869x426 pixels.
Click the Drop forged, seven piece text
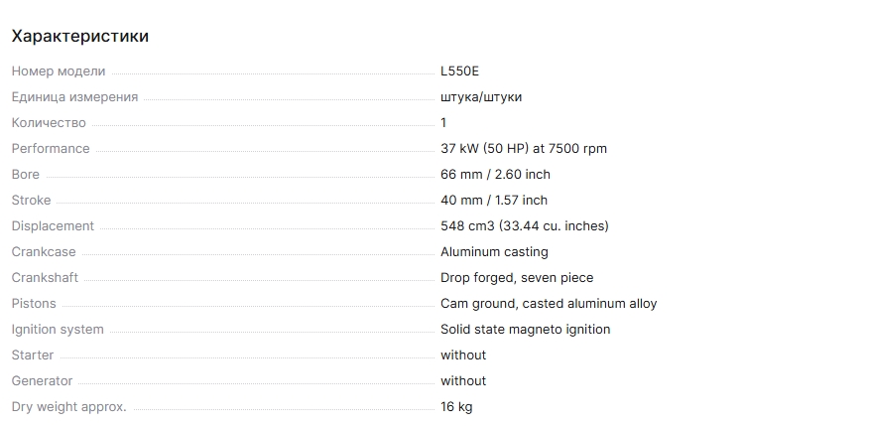point(517,278)
